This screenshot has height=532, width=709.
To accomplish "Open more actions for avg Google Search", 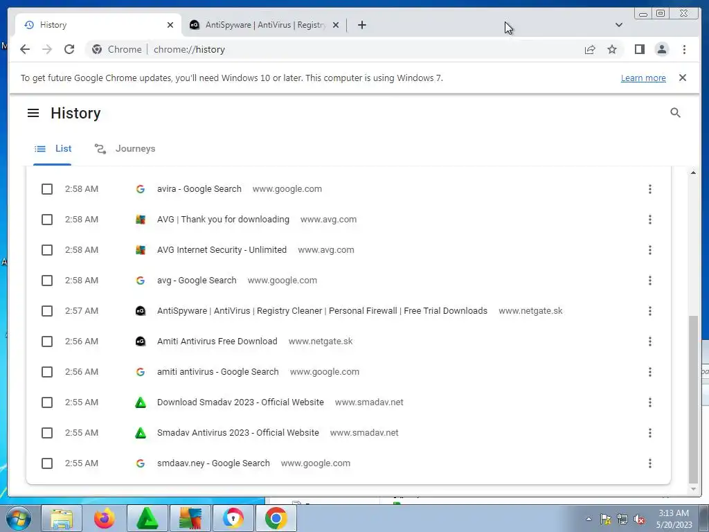I will click(x=649, y=281).
